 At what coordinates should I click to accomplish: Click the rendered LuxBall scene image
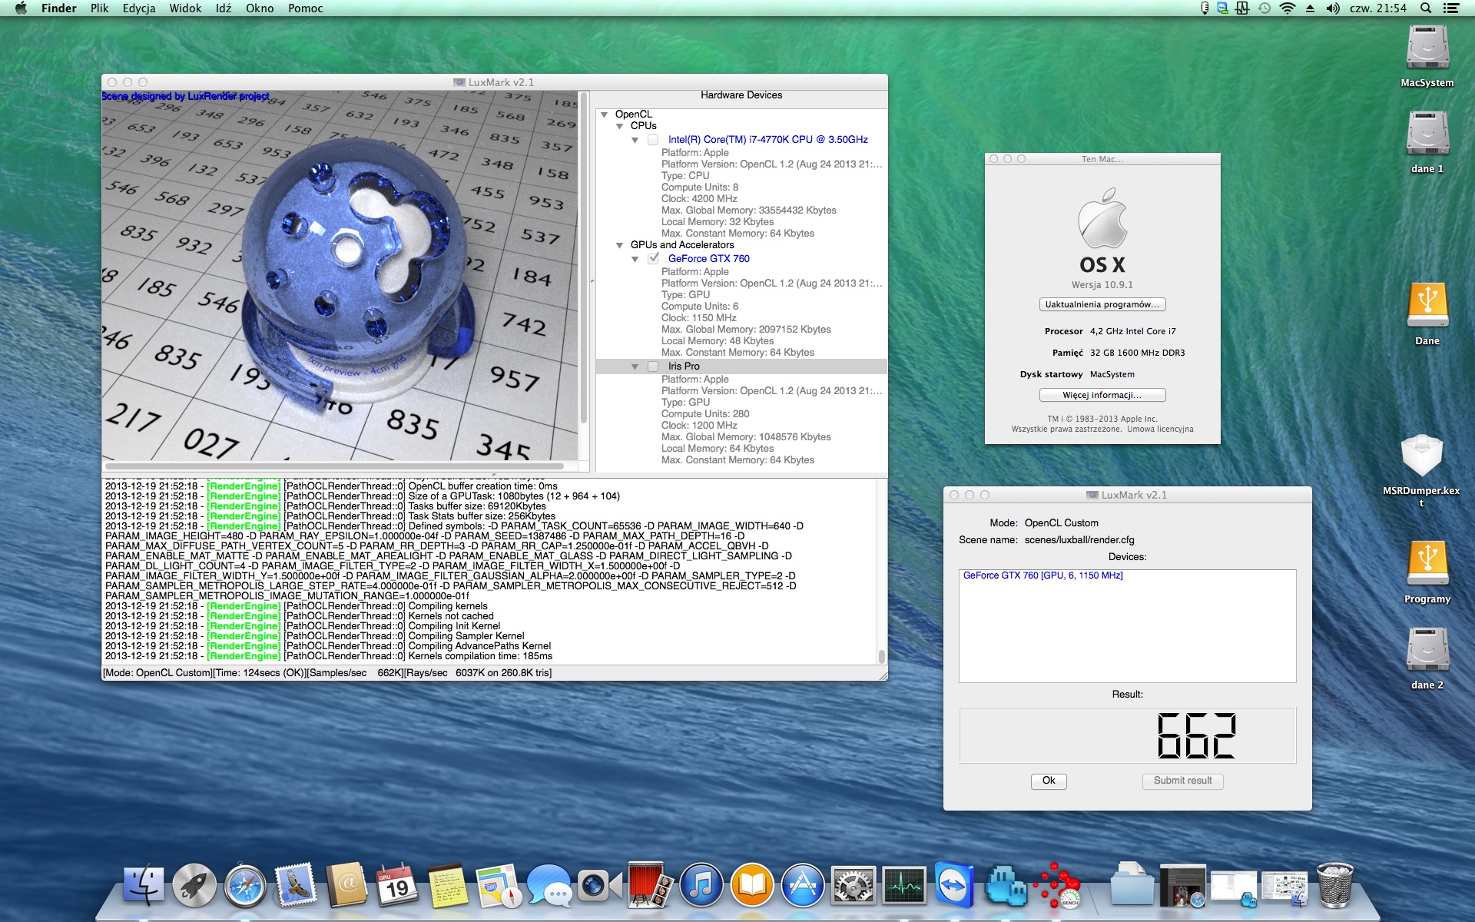tap(340, 276)
